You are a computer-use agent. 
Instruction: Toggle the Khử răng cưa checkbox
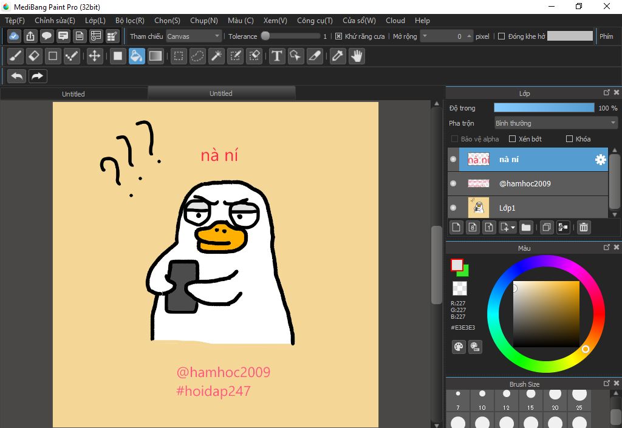click(x=338, y=36)
